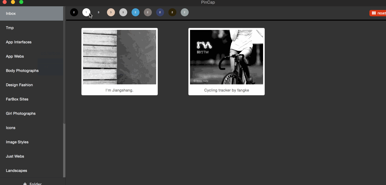The height and width of the screenshot is (185, 386).
Task: Filter by the dark charcoal swatch labeled 3
Action: 98,12
